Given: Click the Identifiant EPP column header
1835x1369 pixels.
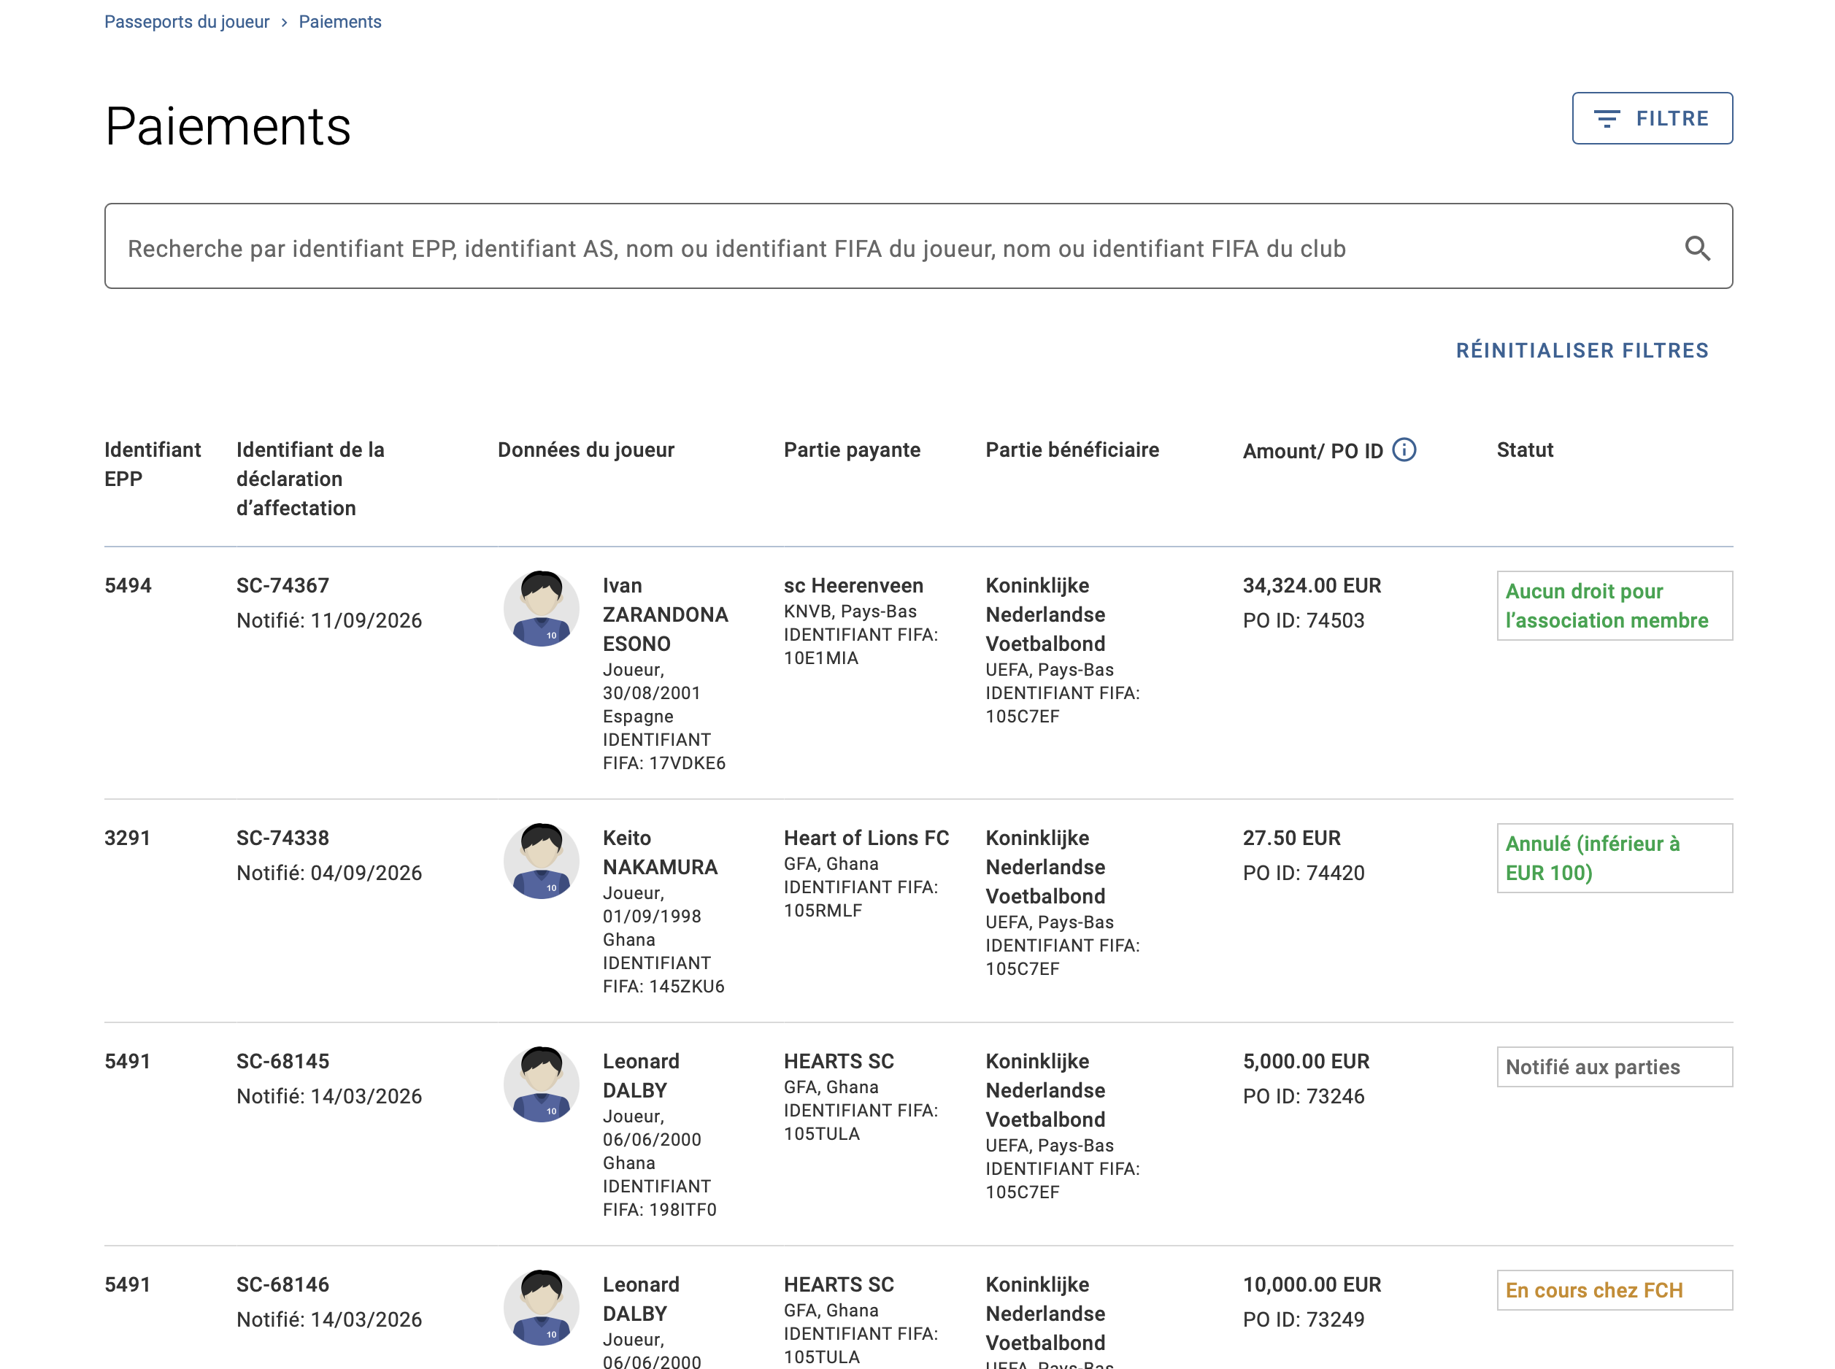Looking at the screenshot, I should pyautogui.click(x=153, y=464).
